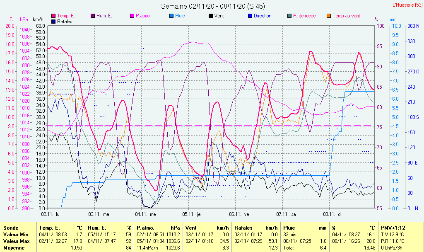The height and width of the screenshot is (252, 424).
Task: Click the humidity maximum value 92
Action: point(128,241)
